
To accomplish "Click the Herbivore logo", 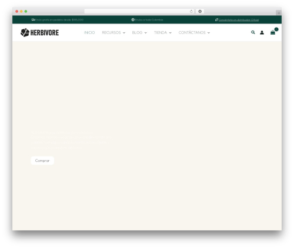I will (39, 33).
